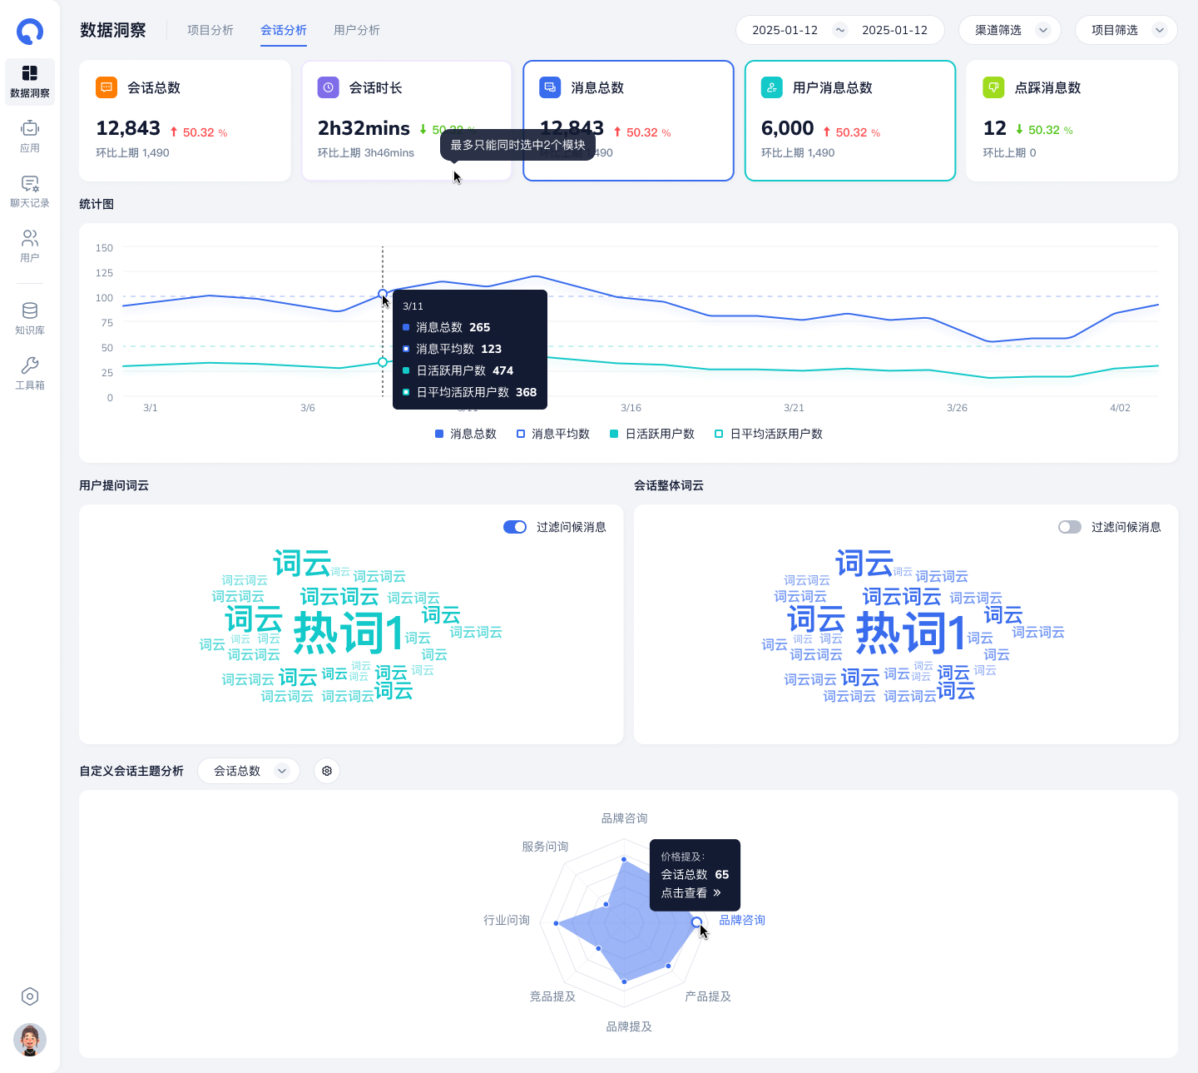Open the 知识库 database icon

pyautogui.click(x=30, y=318)
